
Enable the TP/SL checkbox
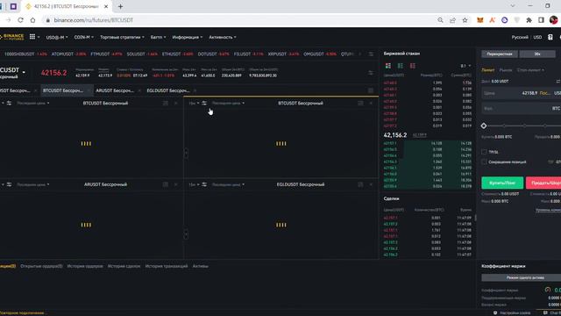pos(484,152)
